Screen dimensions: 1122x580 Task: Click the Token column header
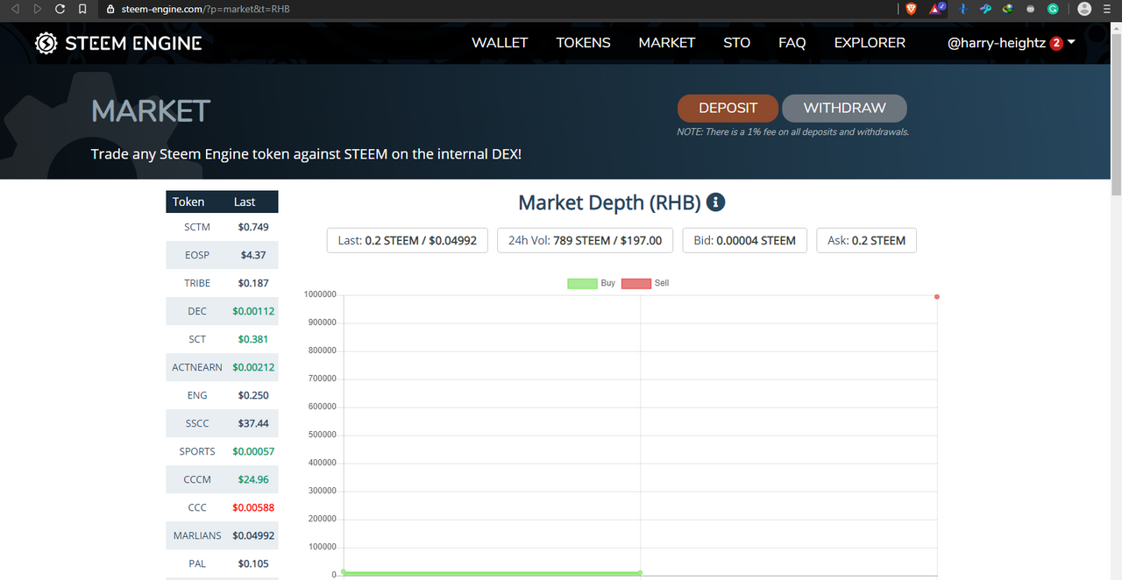click(x=188, y=202)
